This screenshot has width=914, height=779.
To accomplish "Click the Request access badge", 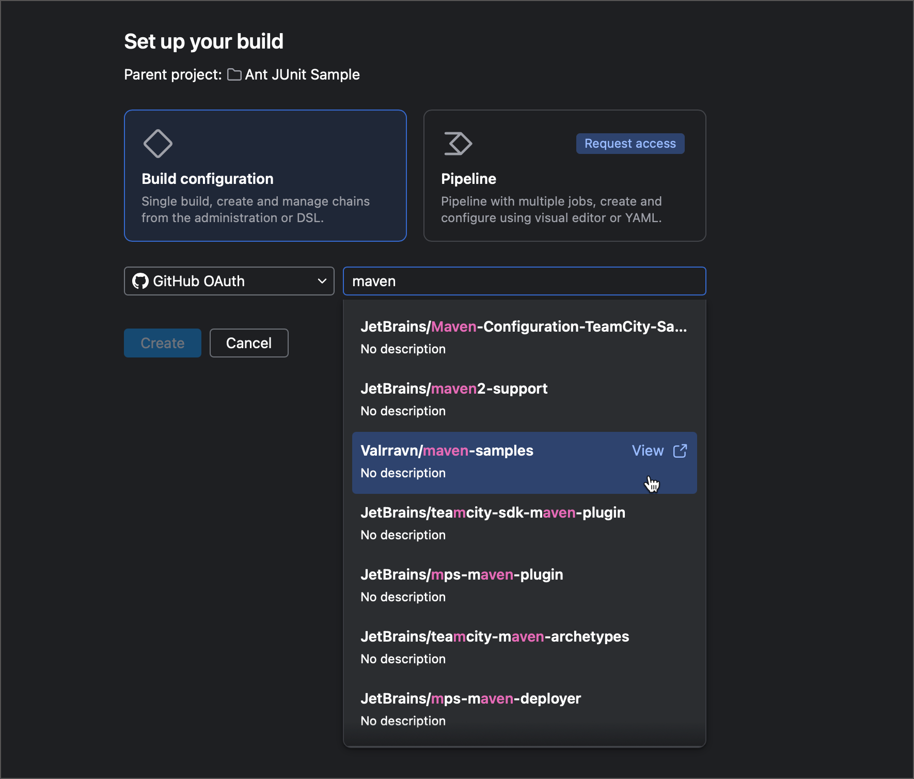I will [x=630, y=144].
